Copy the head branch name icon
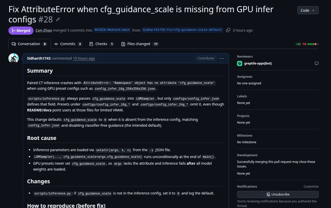 (228, 30)
